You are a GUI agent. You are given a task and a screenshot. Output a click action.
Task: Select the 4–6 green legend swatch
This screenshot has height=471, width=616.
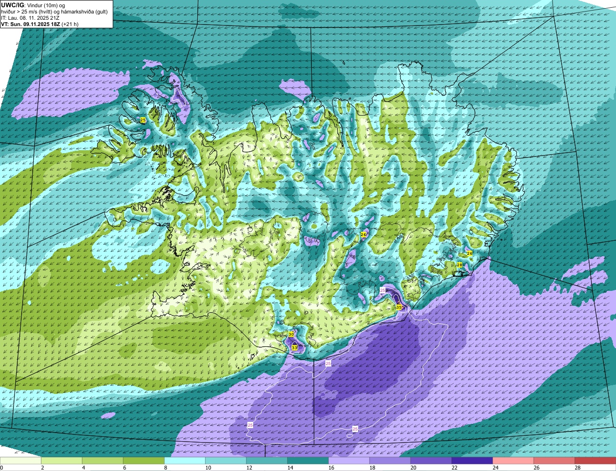click(x=103, y=461)
